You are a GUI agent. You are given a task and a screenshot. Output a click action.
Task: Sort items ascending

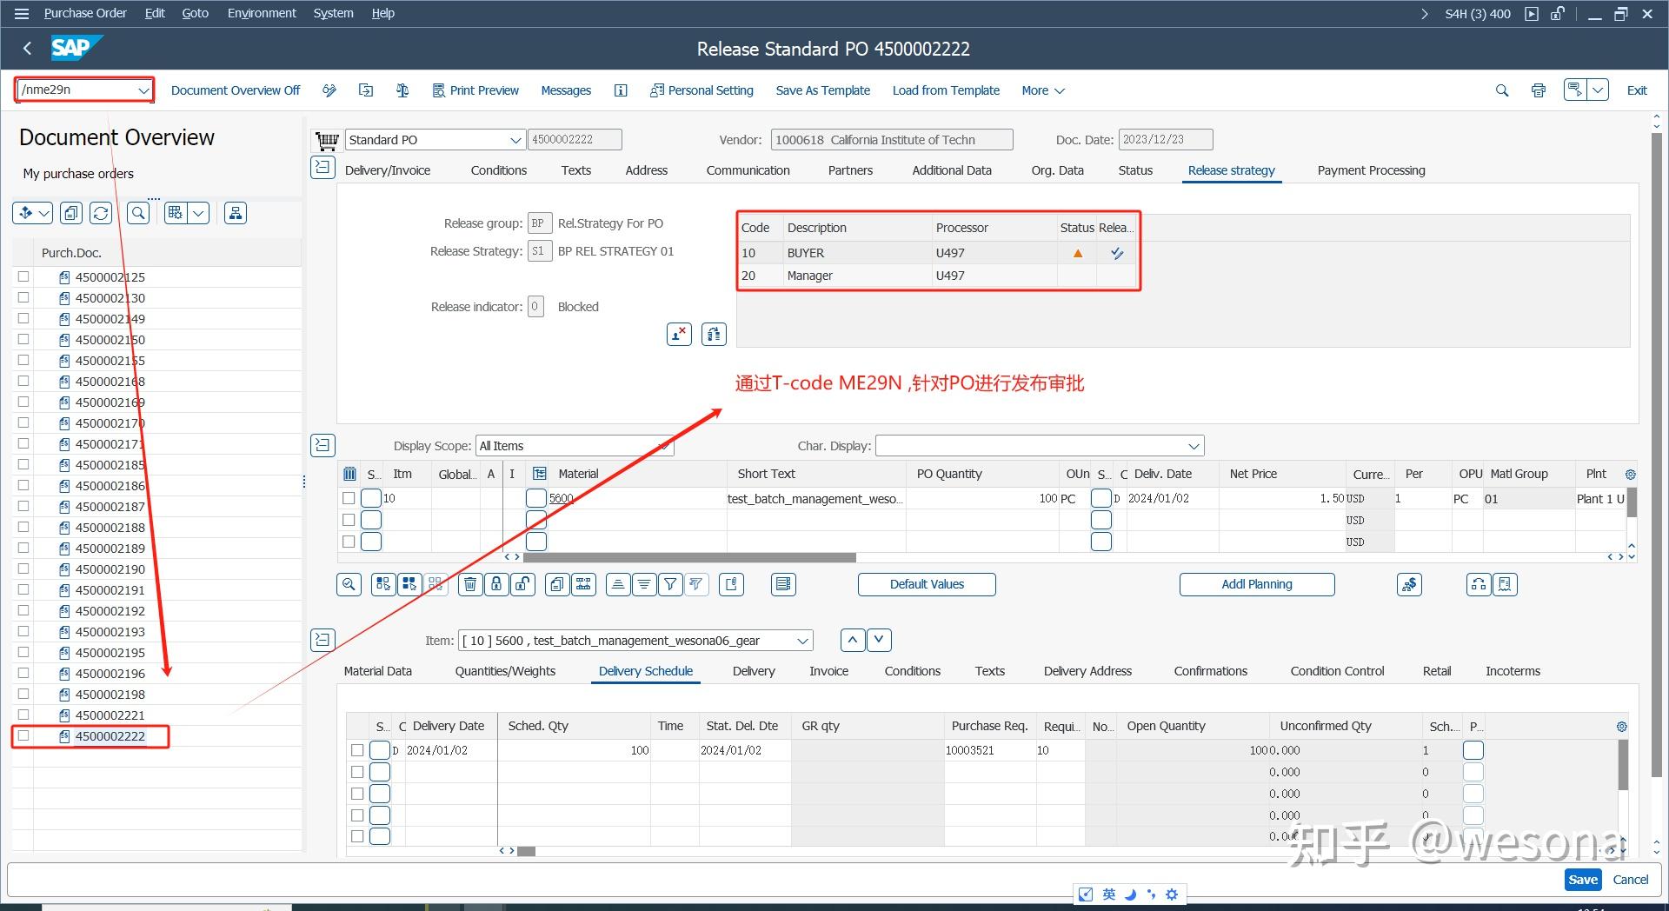[618, 584]
